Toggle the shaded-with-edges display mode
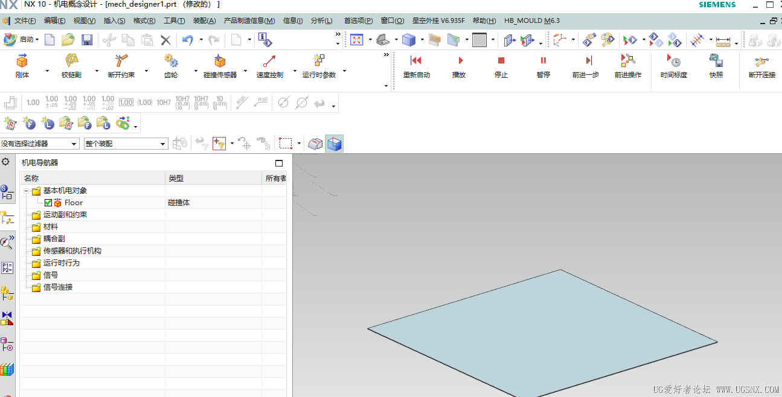Screen dimensions: 782x397 pyautogui.click(x=334, y=143)
